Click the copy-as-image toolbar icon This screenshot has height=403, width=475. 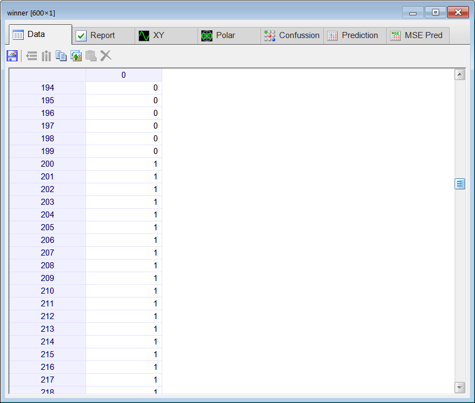76,56
